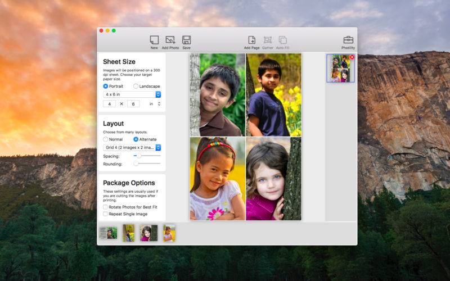Viewport: 450px width, 281px height.
Task: Open the Photility toolbox icon
Action: (348, 40)
